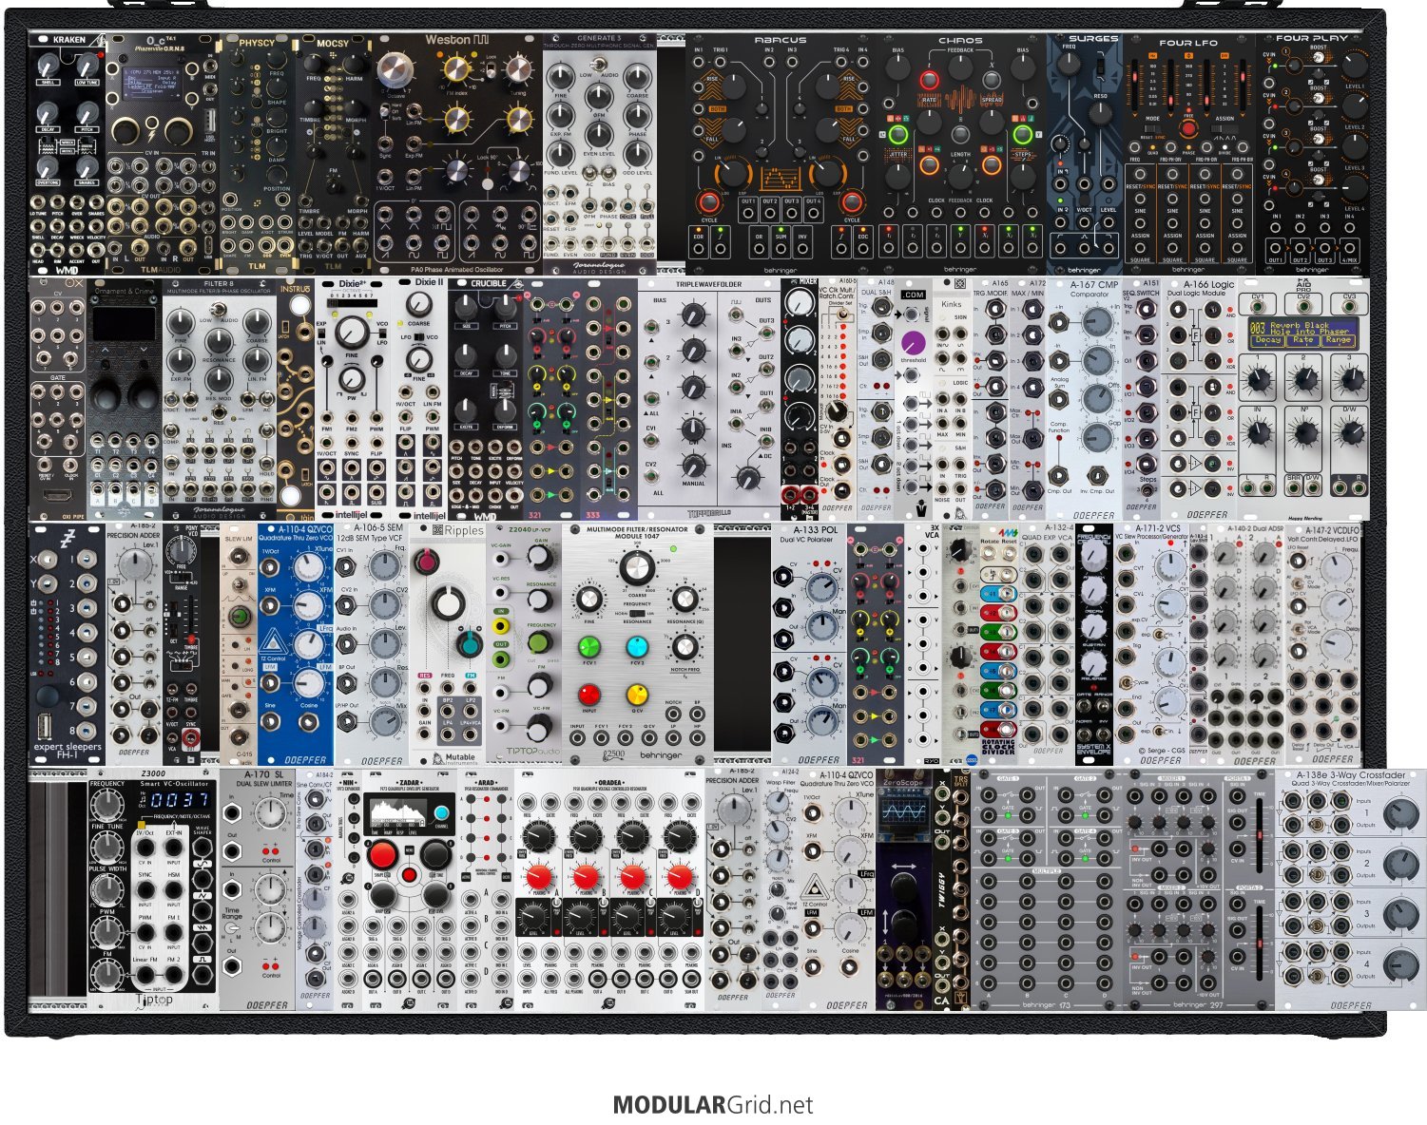Toggle the Four LFO ASSIGN switch
Screen dimensions: 1427x1125
point(1225,130)
